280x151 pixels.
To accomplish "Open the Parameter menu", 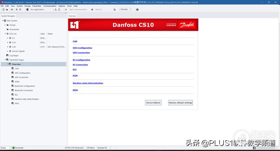I will (37, 6).
